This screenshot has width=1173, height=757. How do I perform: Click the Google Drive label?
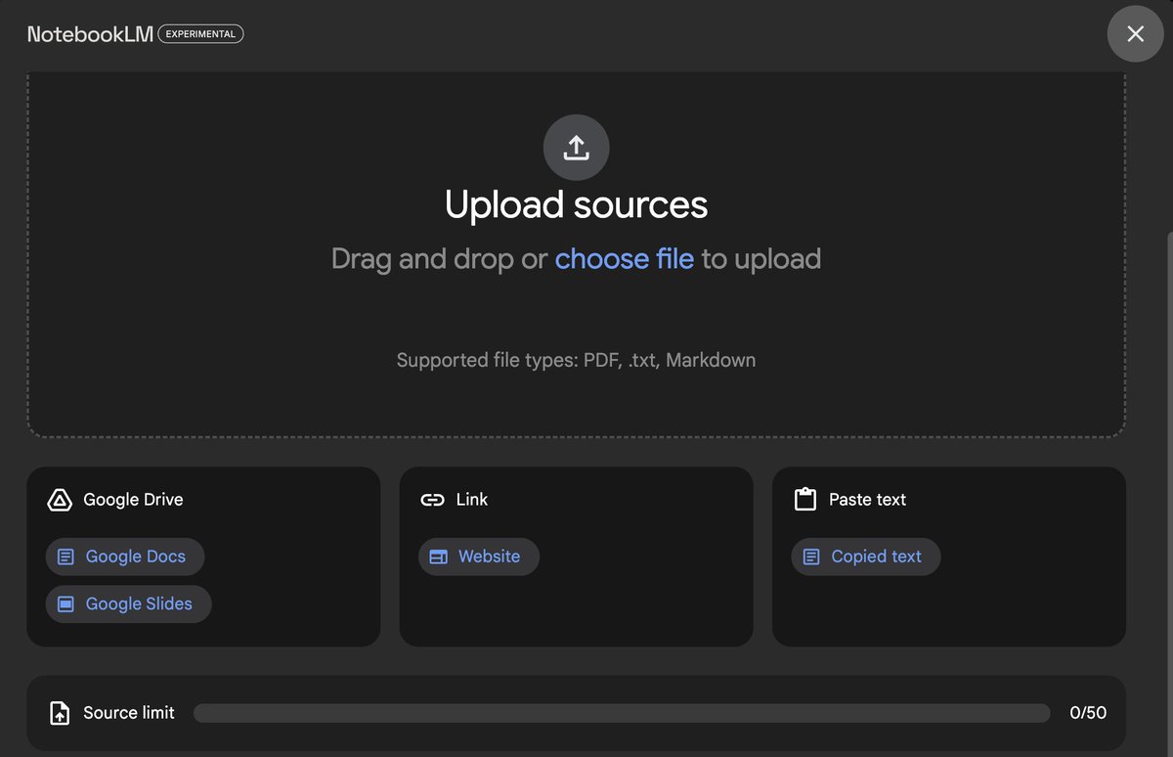point(133,500)
